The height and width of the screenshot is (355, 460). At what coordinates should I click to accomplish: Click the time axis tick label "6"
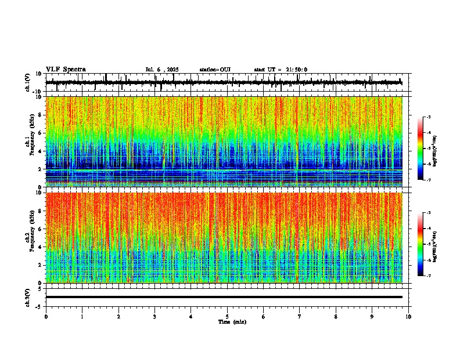[264, 317]
